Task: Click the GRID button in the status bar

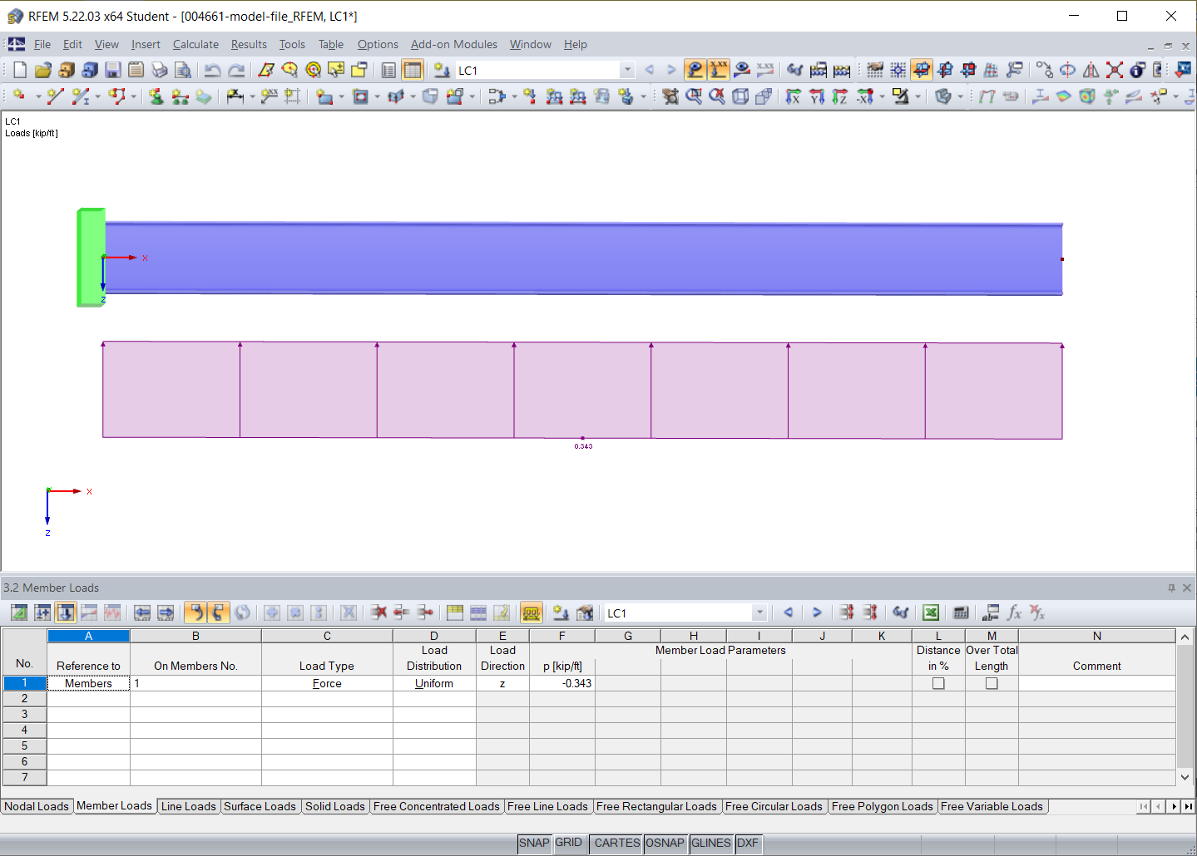Action: coord(570,844)
